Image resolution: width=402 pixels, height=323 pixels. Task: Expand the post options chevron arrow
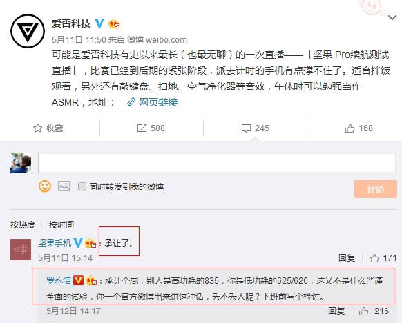[x=392, y=18]
